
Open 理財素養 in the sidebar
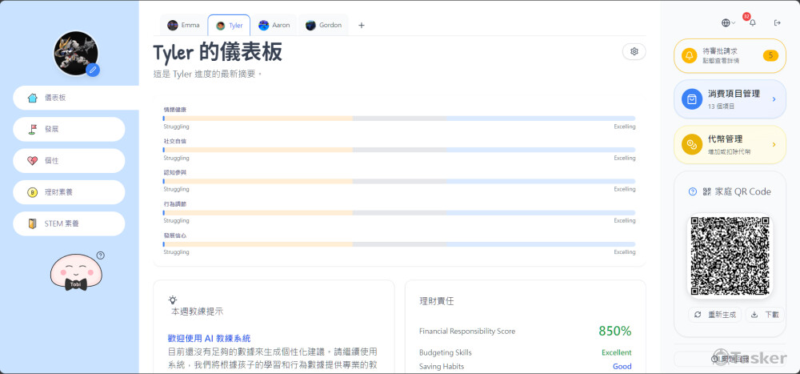[x=69, y=192]
